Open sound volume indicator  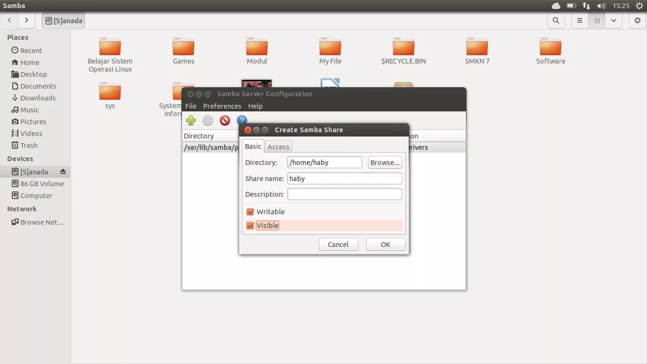tap(602, 6)
